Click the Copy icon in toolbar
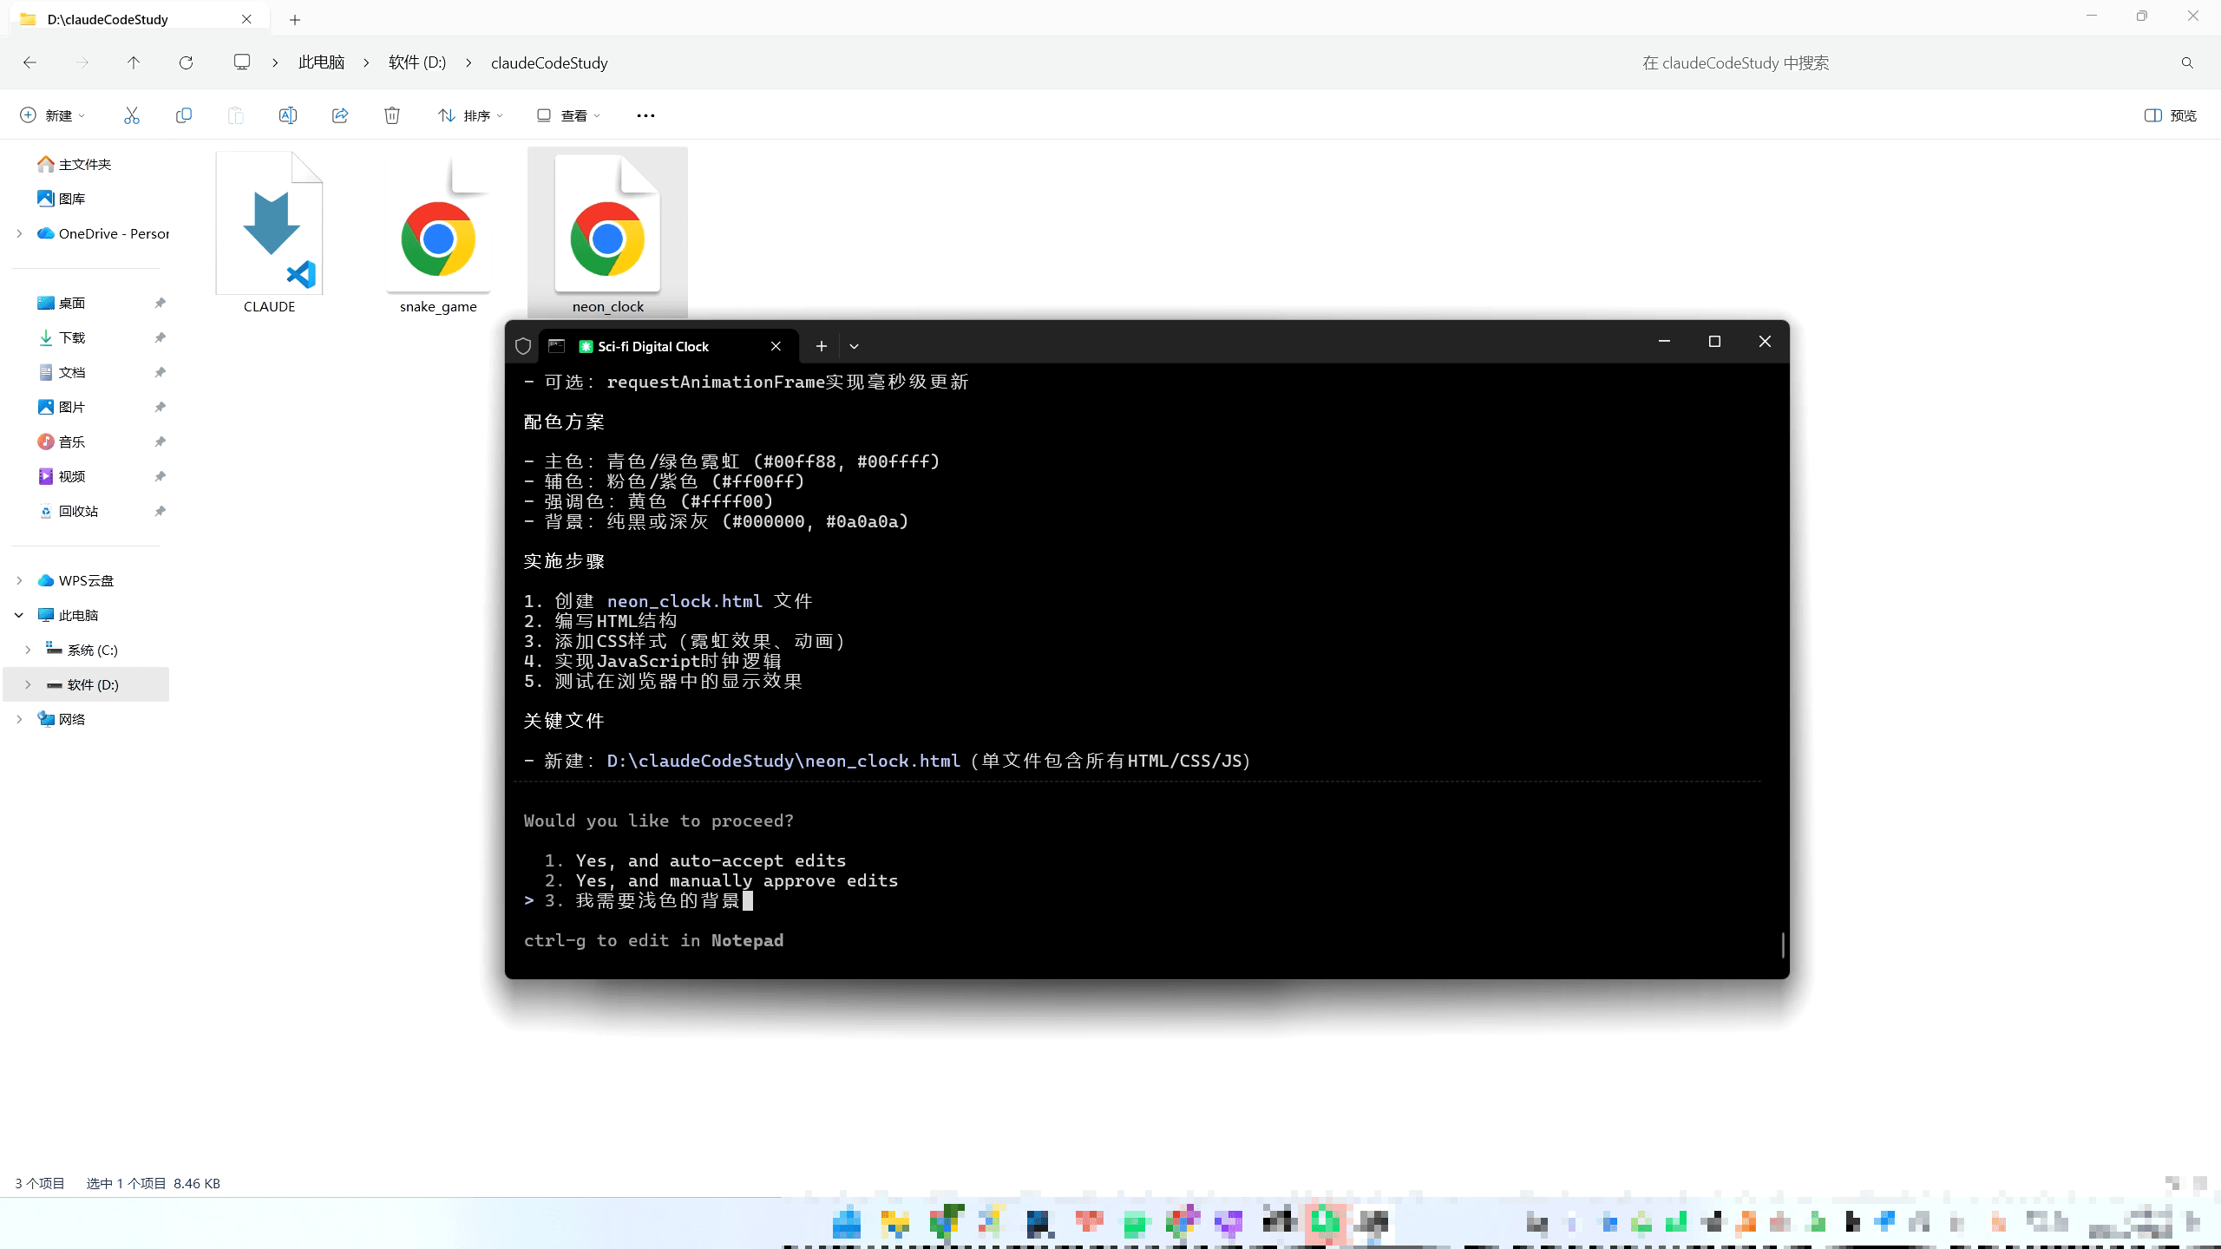The height and width of the screenshot is (1249, 2221). pyautogui.click(x=184, y=115)
